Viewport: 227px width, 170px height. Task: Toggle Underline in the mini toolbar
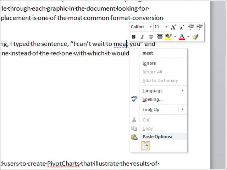pos(151,37)
